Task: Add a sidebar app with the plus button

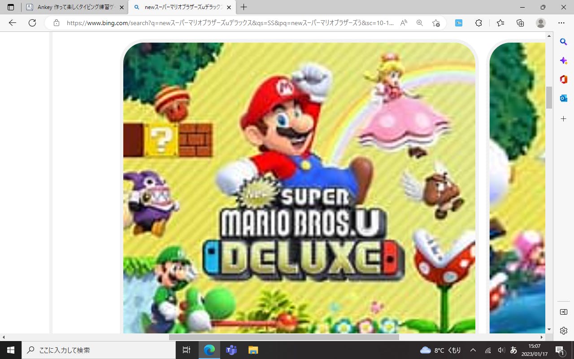Action: (x=564, y=119)
